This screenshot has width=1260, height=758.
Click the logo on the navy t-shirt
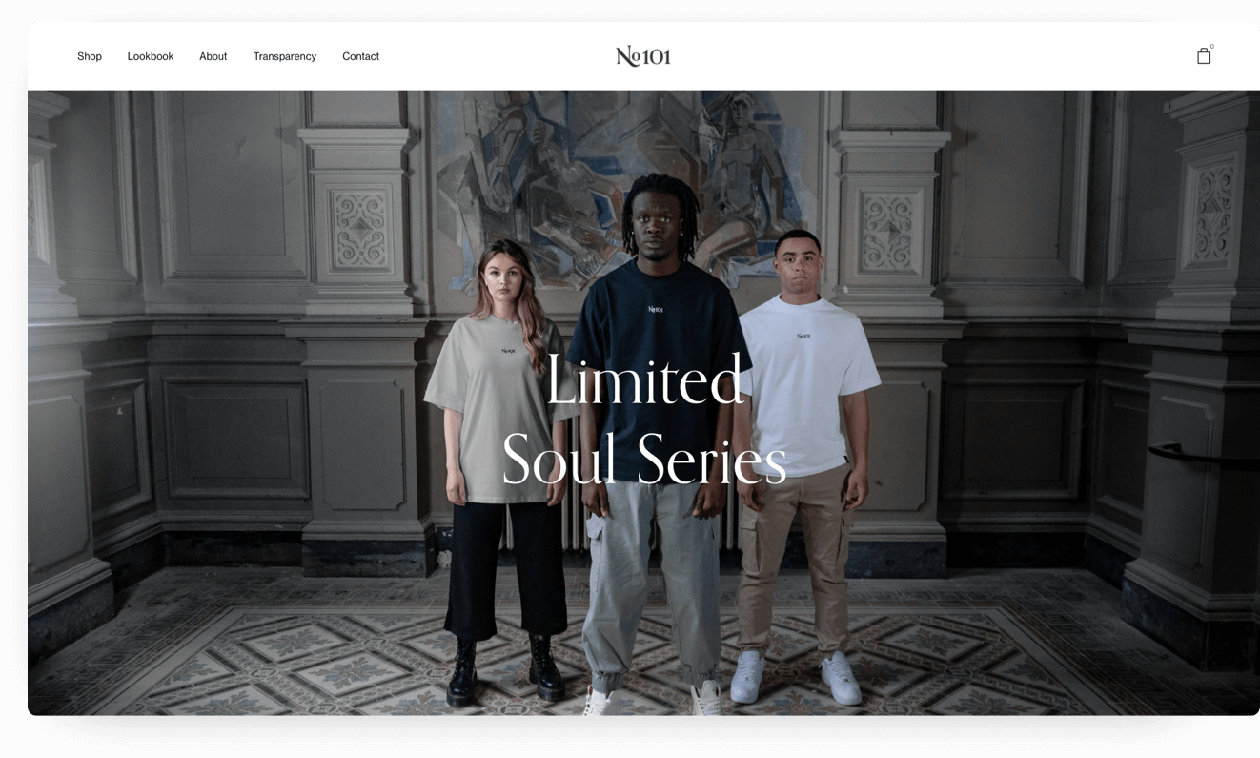(x=656, y=309)
